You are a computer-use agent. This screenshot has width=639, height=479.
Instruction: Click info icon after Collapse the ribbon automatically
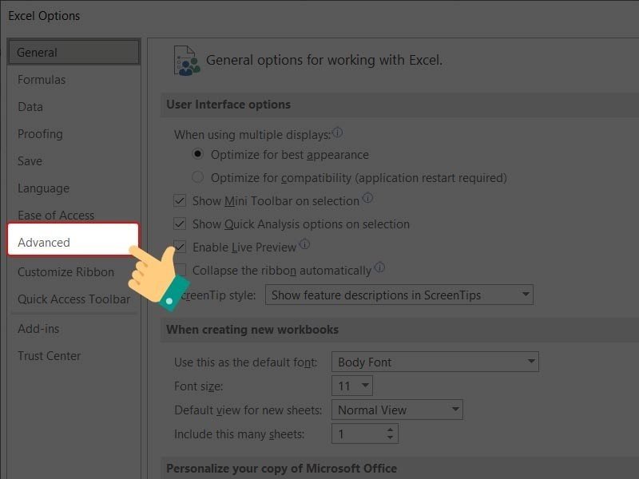point(380,268)
